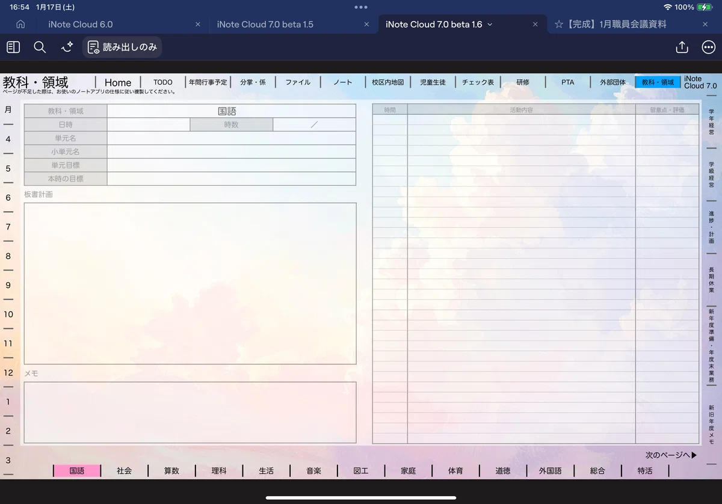Screen dimensions: 722x504
Task: Open 年間行事予定 section
Action: coord(208,82)
